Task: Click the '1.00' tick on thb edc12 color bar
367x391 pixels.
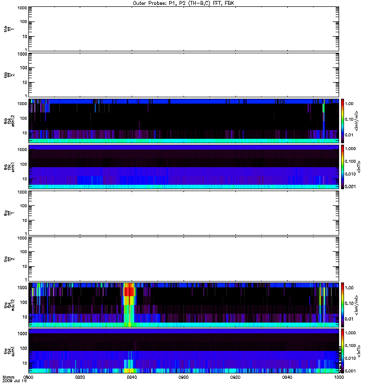Action: [x=349, y=104]
